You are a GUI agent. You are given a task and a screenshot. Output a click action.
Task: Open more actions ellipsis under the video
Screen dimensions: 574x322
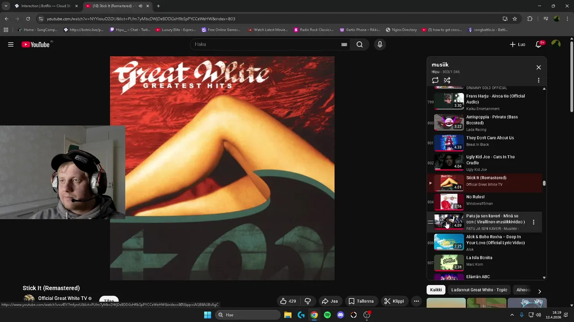tap(416, 301)
